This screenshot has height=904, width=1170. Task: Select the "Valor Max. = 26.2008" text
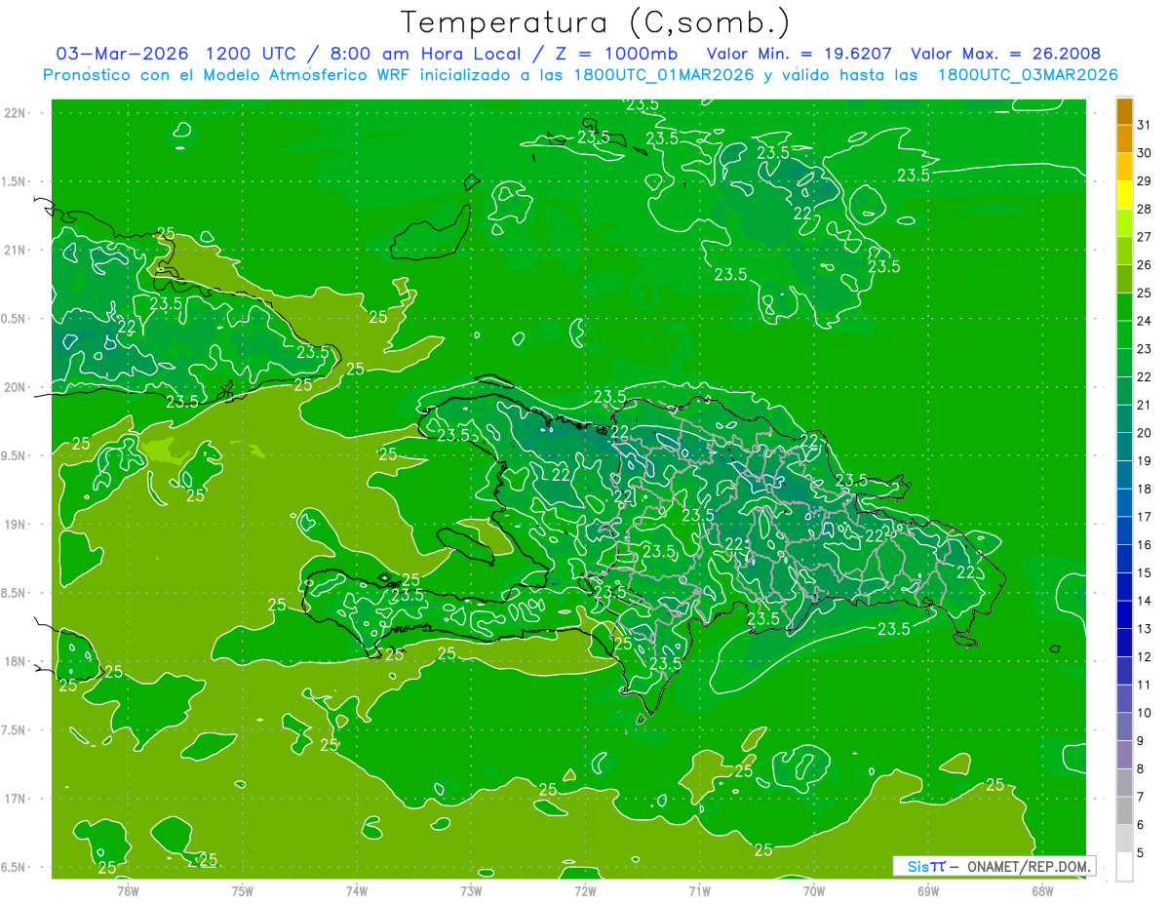click(x=1005, y=54)
